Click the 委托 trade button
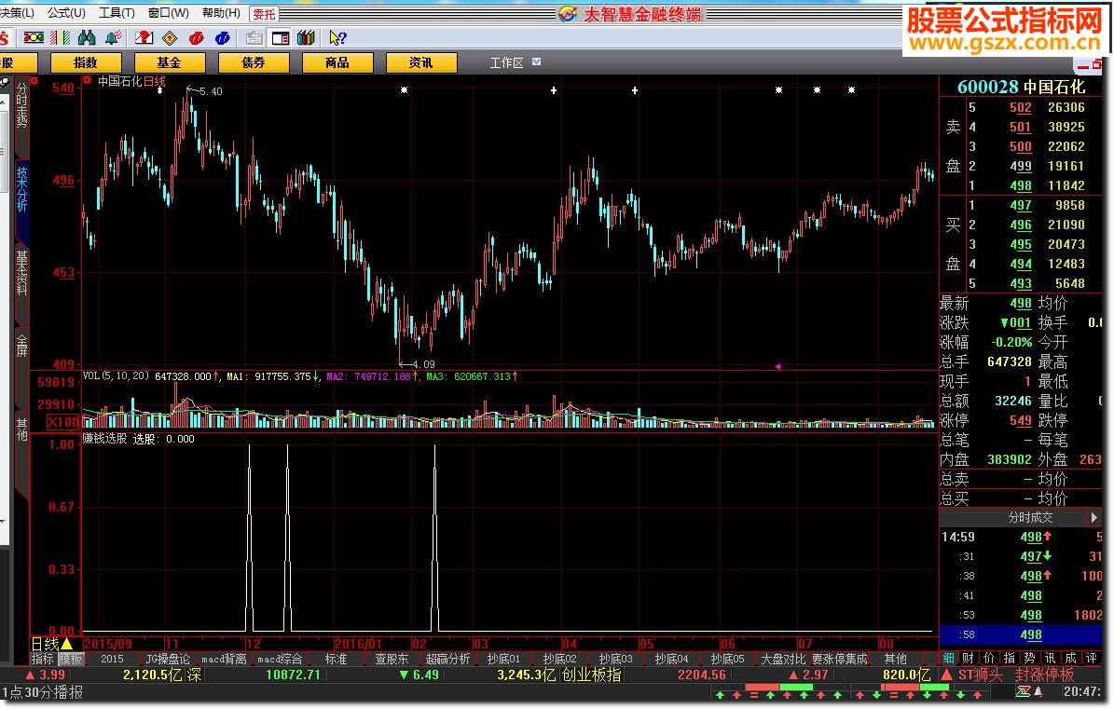Image resolution: width=1114 pixels, height=709 pixels. click(264, 14)
